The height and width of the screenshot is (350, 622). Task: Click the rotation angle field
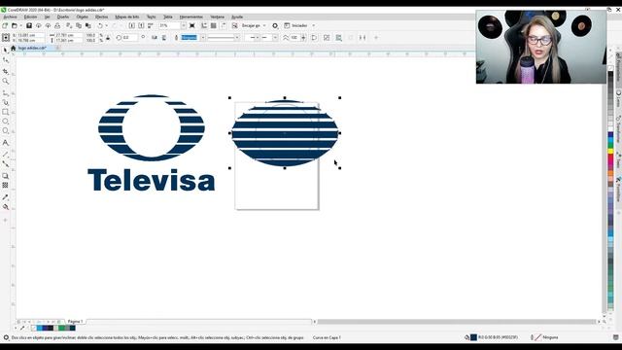click(x=129, y=38)
